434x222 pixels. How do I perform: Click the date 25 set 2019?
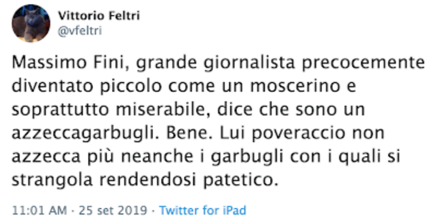pyautogui.click(x=113, y=211)
